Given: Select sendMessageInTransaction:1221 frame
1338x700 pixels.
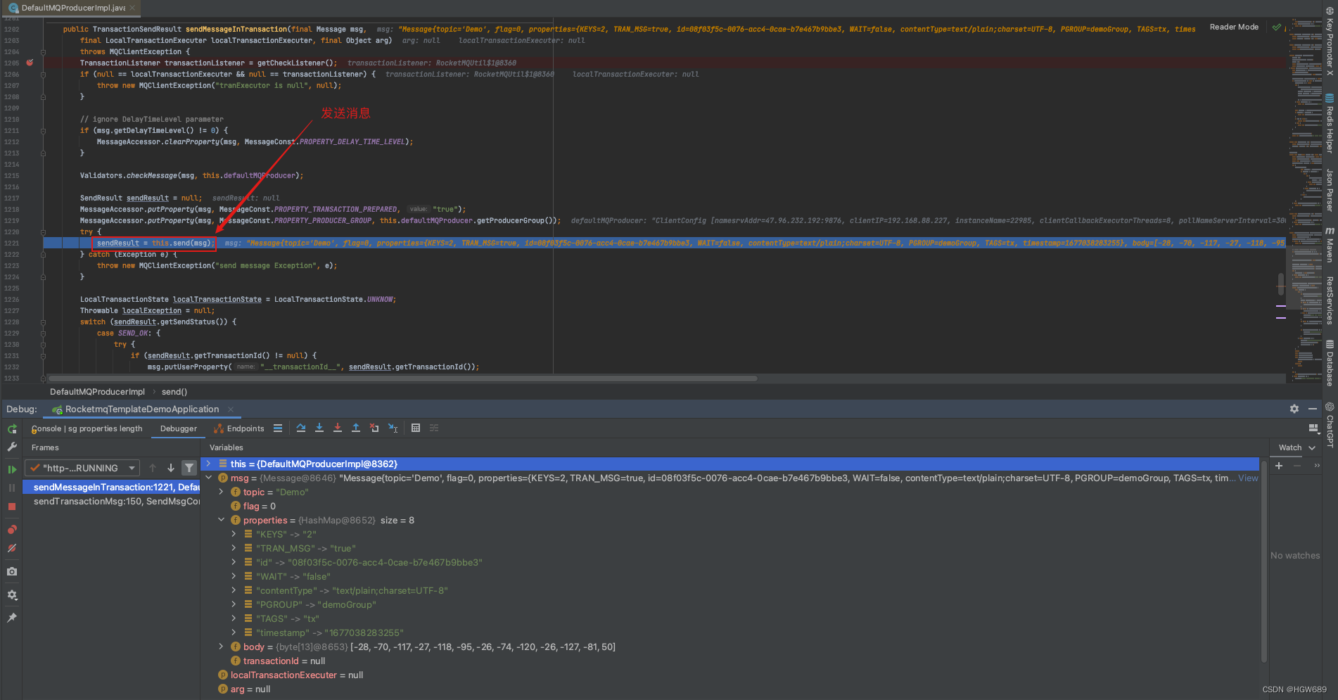Looking at the screenshot, I should click(112, 487).
